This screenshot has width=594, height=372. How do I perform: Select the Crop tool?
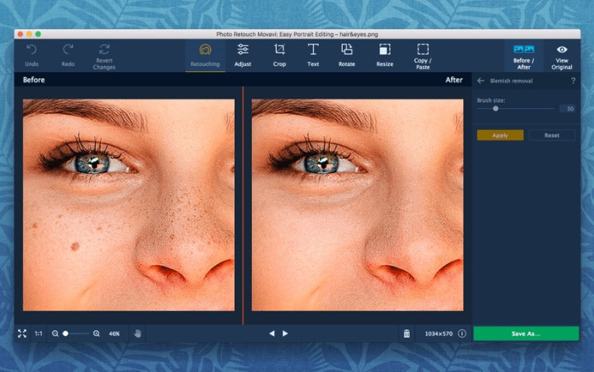tap(279, 56)
